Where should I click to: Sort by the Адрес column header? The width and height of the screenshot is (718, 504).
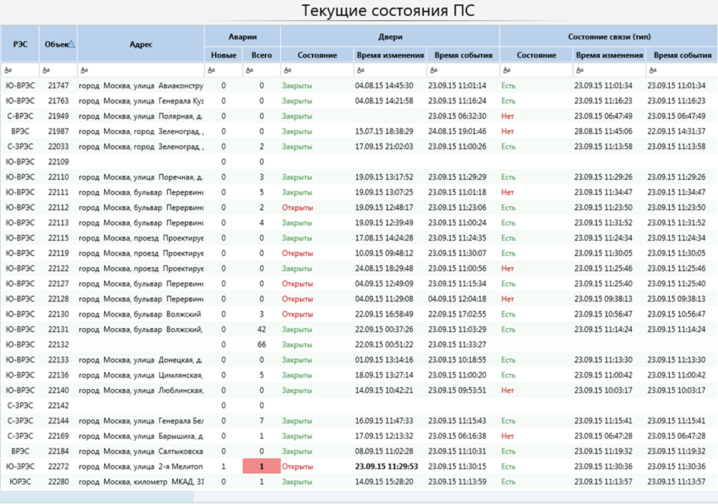click(x=141, y=44)
